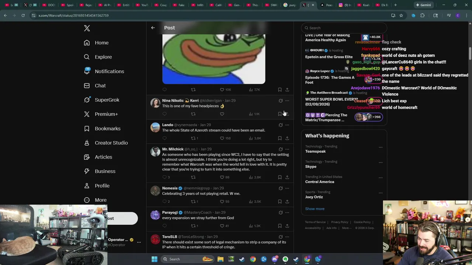The width and height of the screenshot is (472, 265).
Task: Reload the page in browser toolbar
Action: click(23, 15)
